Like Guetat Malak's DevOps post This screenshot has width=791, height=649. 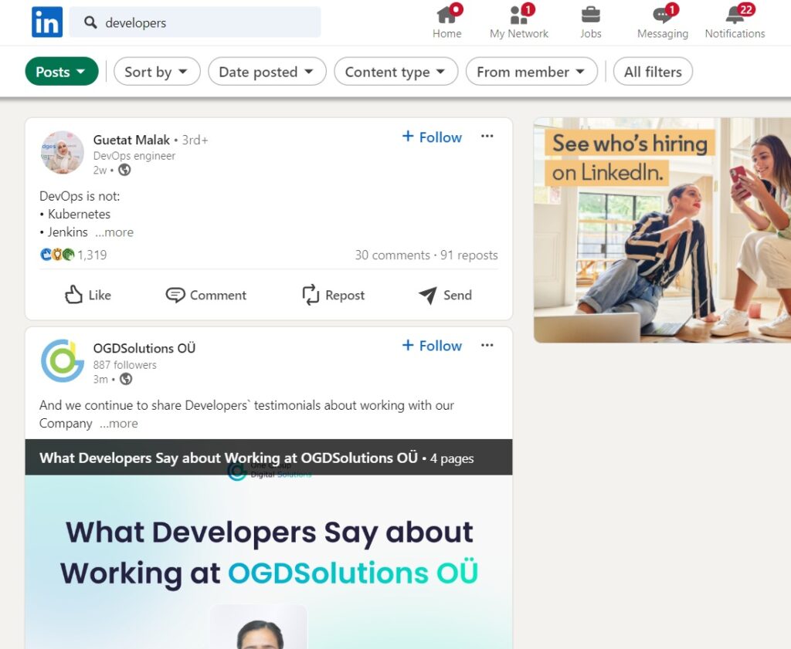coord(88,295)
